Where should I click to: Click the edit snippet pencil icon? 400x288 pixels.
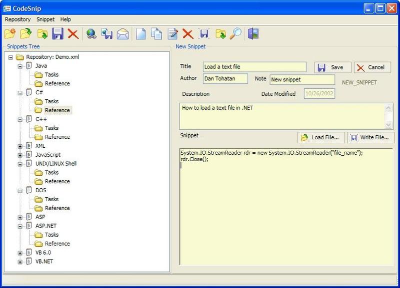pyautogui.click(x=173, y=34)
